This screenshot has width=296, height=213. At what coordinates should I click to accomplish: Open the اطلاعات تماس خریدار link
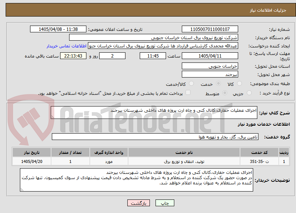coord(66,46)
